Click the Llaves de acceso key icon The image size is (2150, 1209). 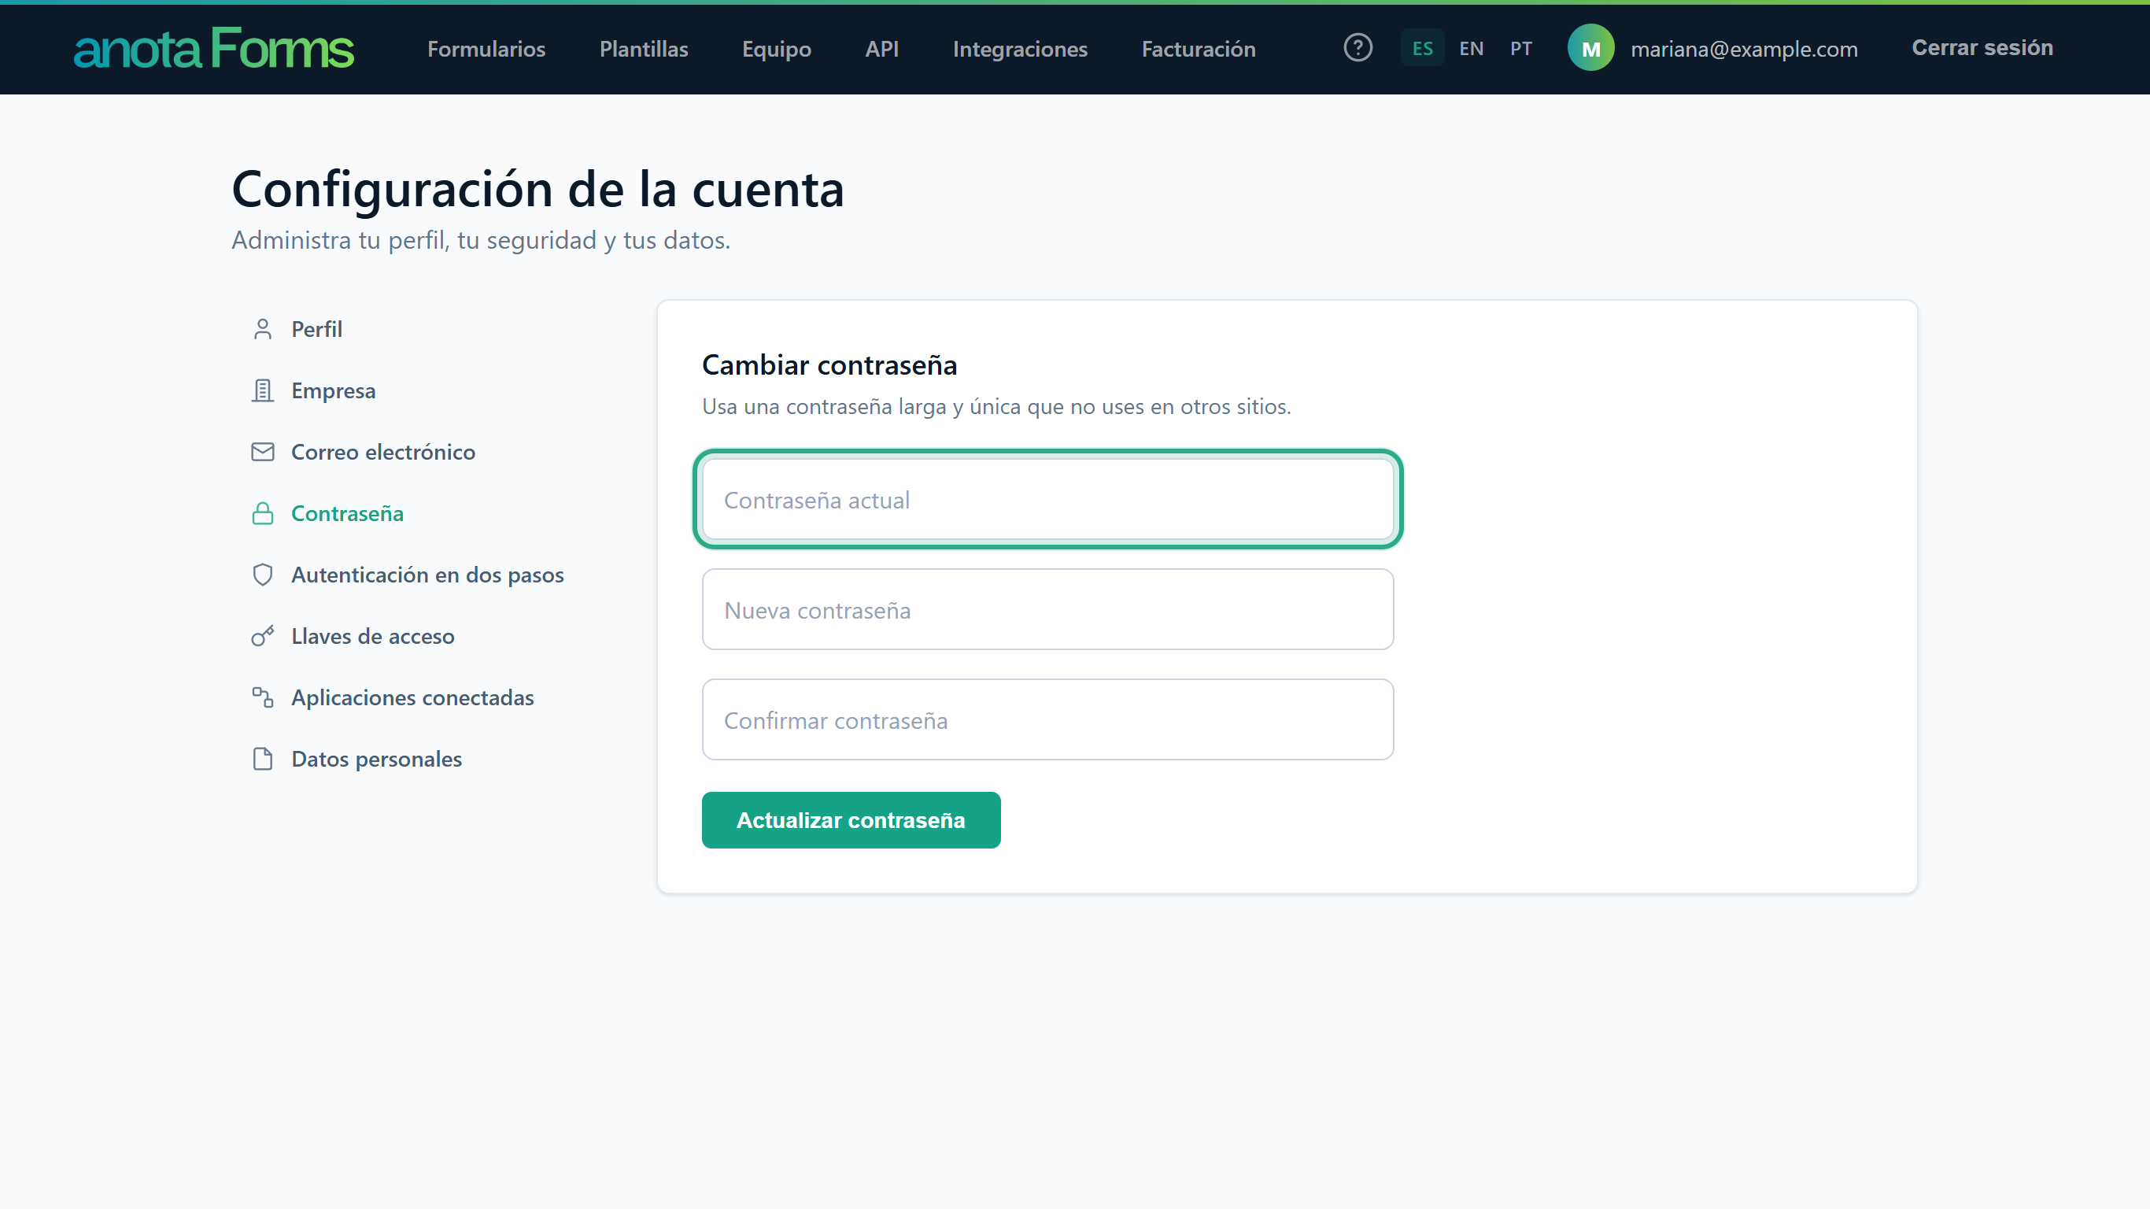click(262, 636)
